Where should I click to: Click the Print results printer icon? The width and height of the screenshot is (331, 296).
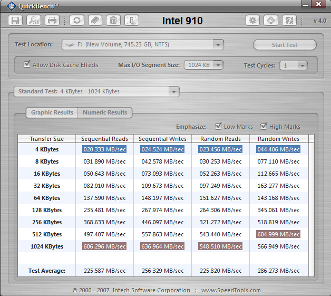52,21
